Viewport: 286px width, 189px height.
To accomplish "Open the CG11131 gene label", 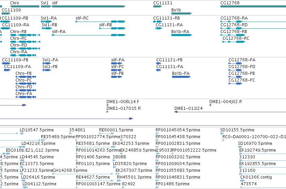I will [x=163, y=3].
